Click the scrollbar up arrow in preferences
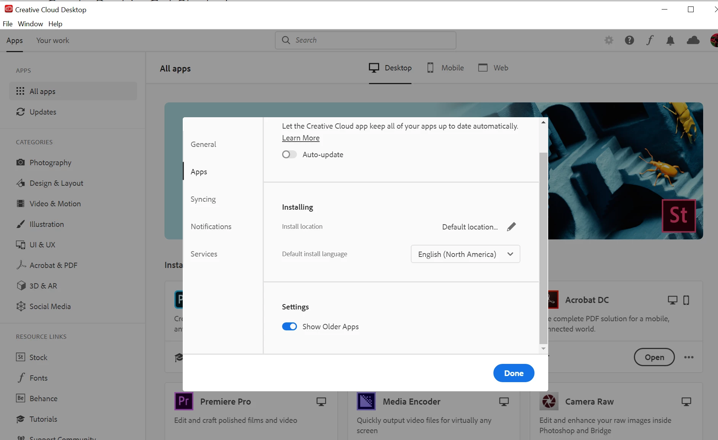The image size is (718, 440). (543, 122)
